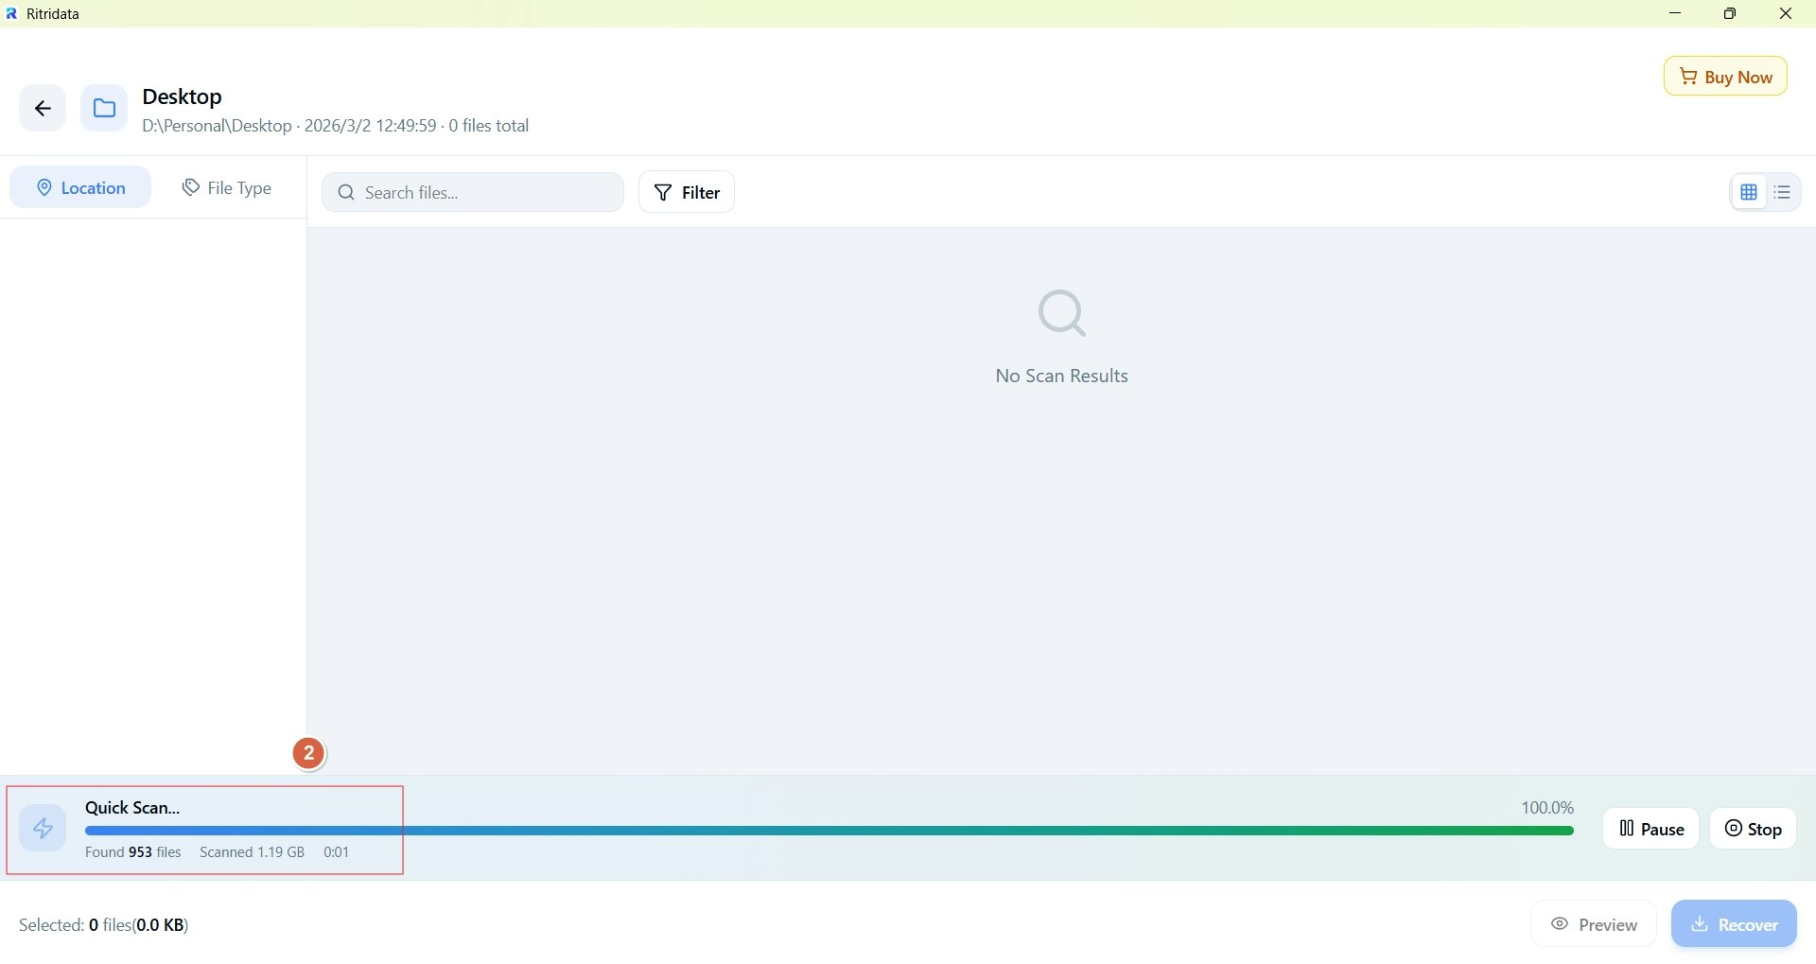Click the D:\Personal\Desktop path text

[217, 126]
